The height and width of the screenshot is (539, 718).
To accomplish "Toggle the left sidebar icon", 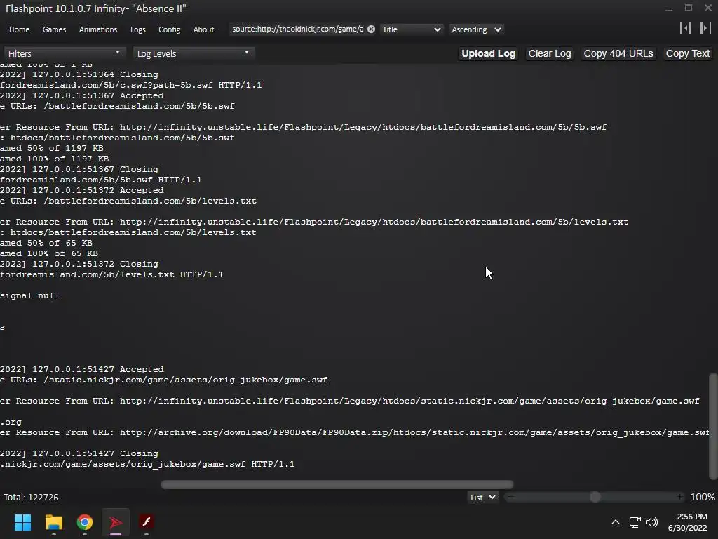I will click(686, 28).
